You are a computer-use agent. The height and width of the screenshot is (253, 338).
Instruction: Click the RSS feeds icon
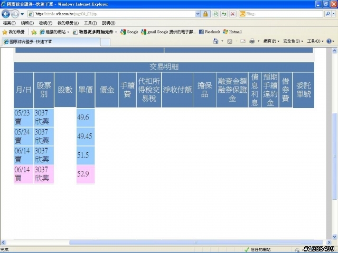coord(230,41)
